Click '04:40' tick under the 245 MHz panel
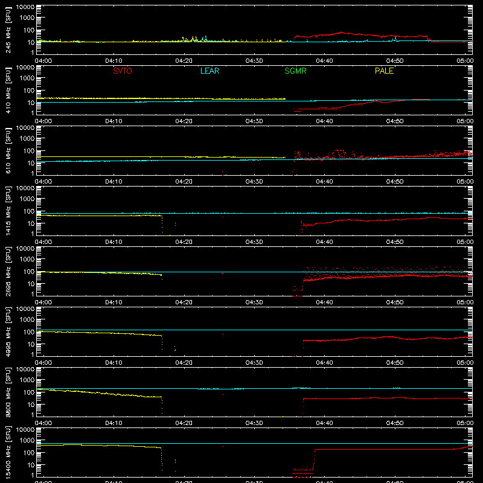 click(x=324, y=61)
